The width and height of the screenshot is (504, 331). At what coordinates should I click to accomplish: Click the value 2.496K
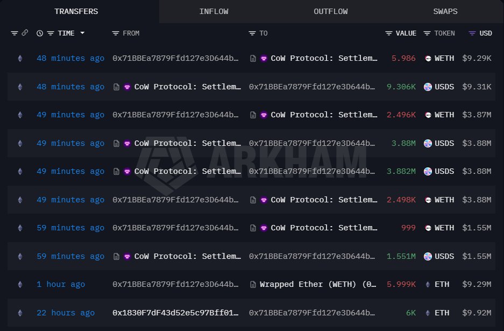tap(401, 115)
